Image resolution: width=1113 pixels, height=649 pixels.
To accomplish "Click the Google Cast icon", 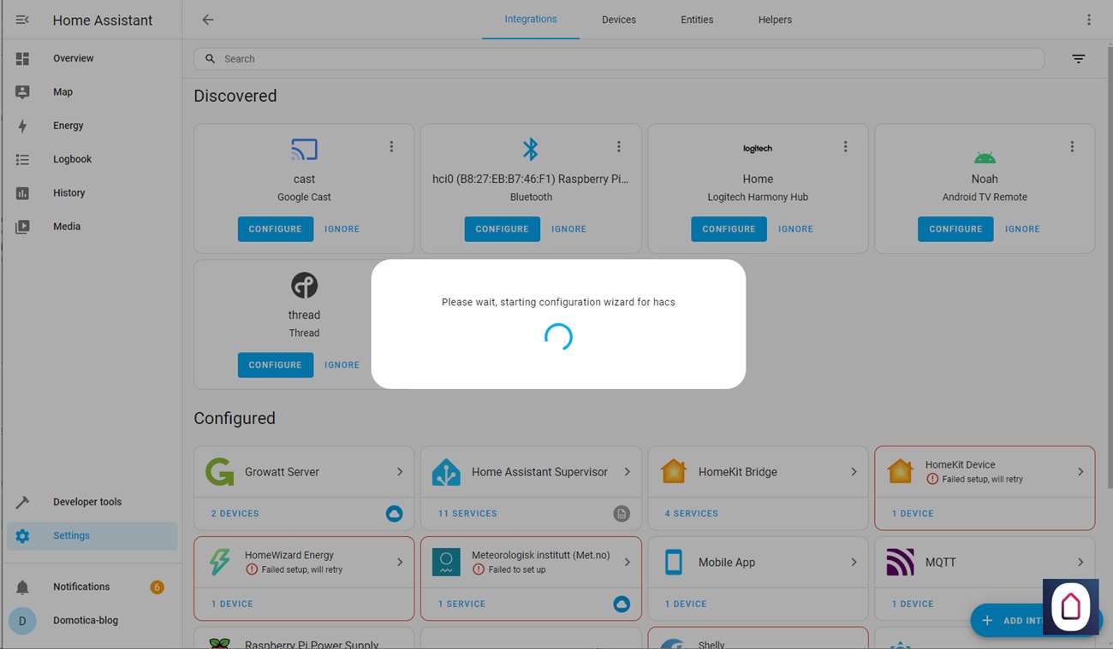I will (x=304, y=150).
